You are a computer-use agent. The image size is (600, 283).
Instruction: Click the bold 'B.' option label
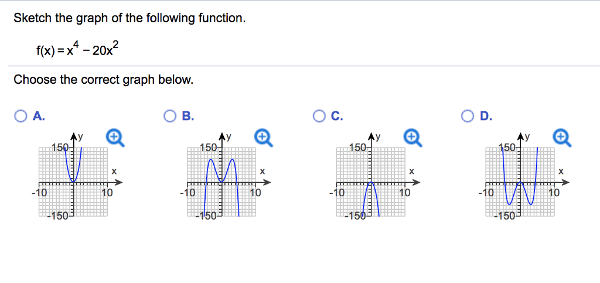187,116
